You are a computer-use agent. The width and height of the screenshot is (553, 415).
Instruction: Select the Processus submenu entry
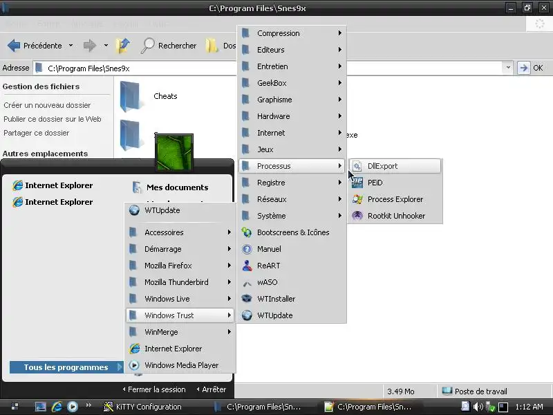tap(292, 166)
